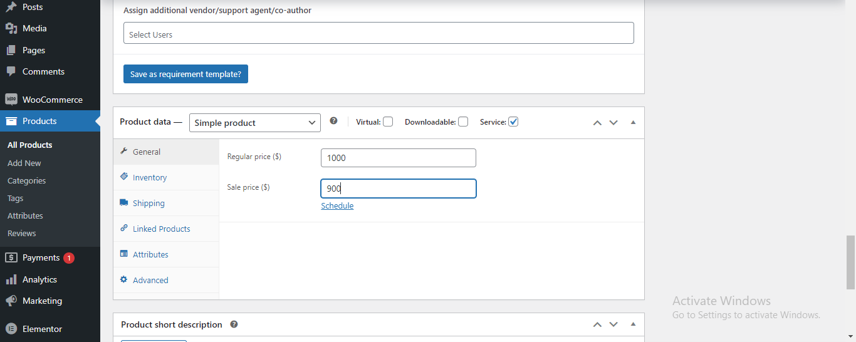Screen dimensions: 856x342
Task: Open the Schedule sale price link
Action: click(x=337, y=205)
